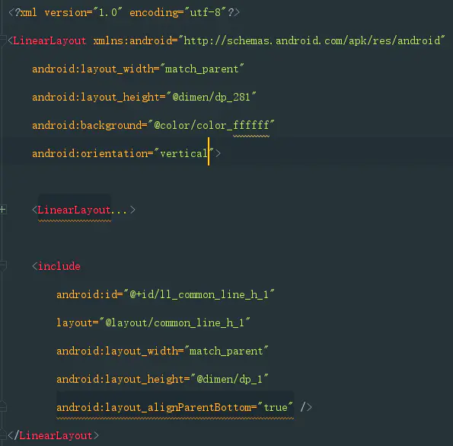453x446 pixels.
Task: Click the vertical orientation value
Action: point(183,153)
